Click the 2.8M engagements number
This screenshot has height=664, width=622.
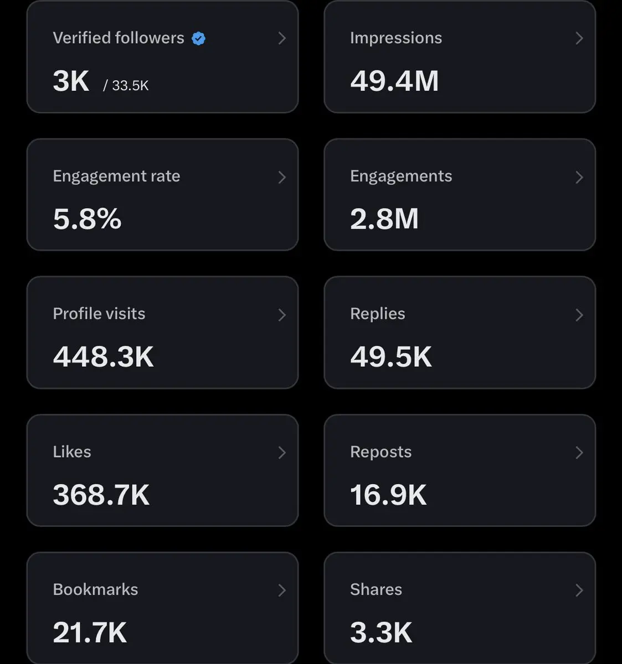[384, 219]
